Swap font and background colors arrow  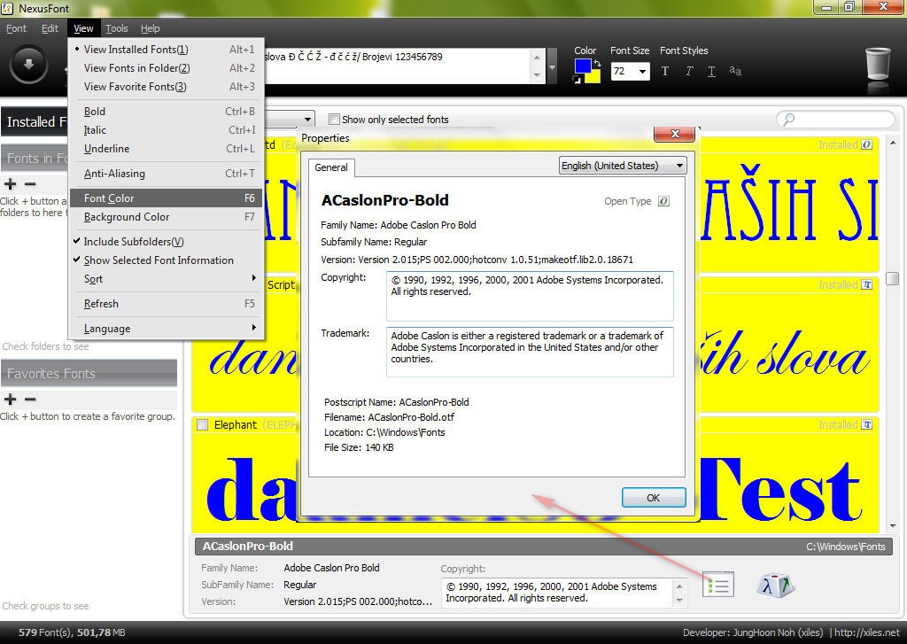pyautogui.click(x=598, y=63)
